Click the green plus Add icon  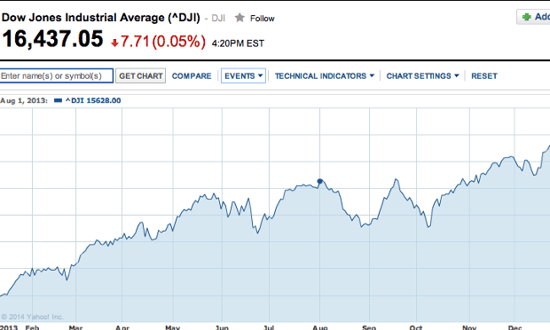click(527, 17)
